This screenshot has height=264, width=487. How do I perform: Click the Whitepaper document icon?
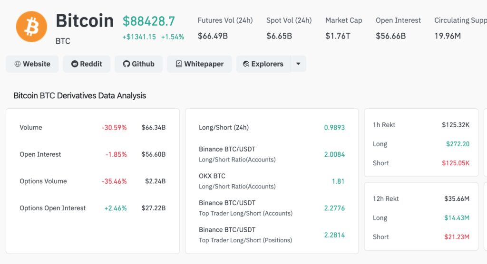(179, 64)
